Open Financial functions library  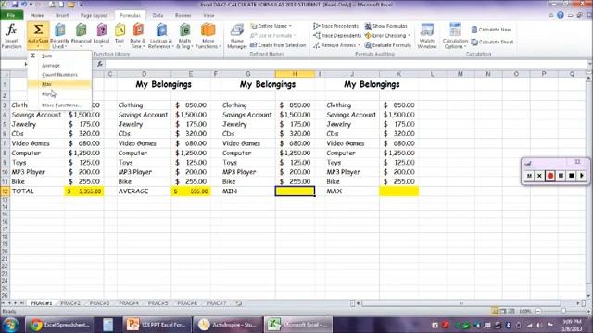[82, 35]
